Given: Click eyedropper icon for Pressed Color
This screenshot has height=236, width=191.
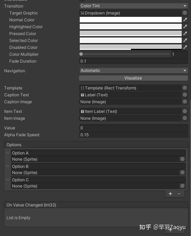Looking at the screenshot, I should tap(185, 33).
